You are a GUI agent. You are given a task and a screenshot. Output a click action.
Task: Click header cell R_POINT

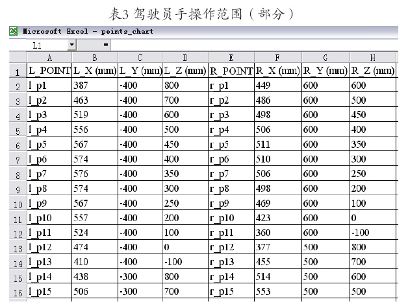coord(231,71)
